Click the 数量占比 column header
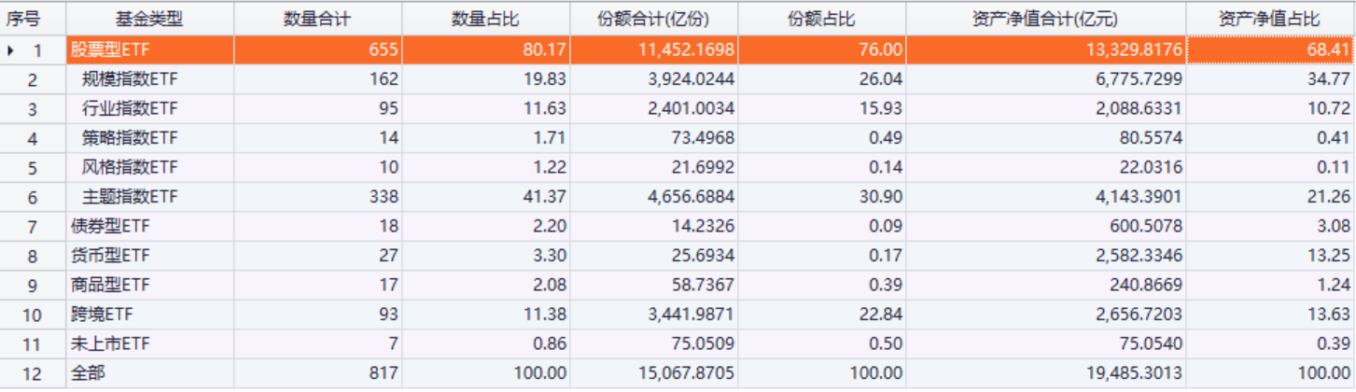Image resolution: width=1356 pixels, height=392 pixels. point(485,19)
